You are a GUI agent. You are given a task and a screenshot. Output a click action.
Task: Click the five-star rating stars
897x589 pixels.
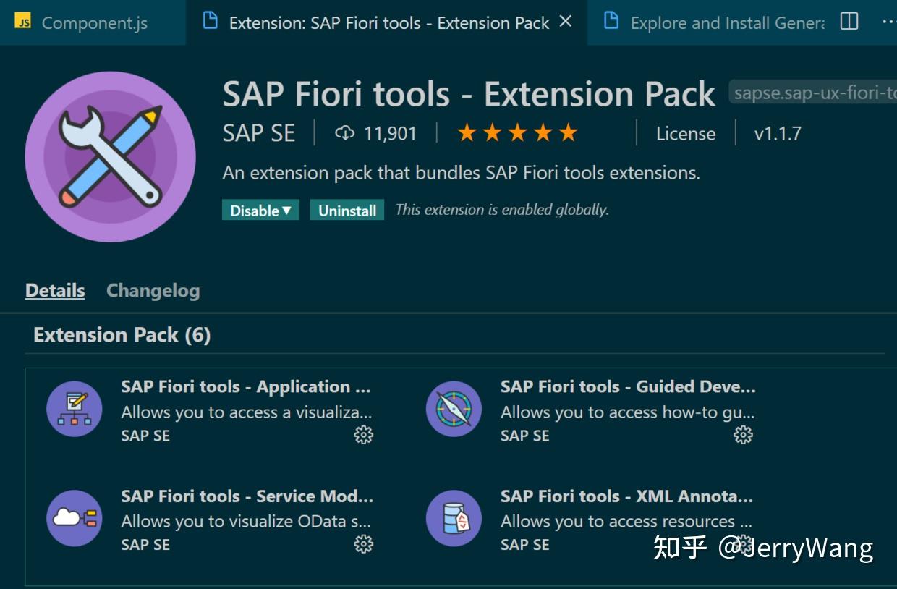point(516,132)
